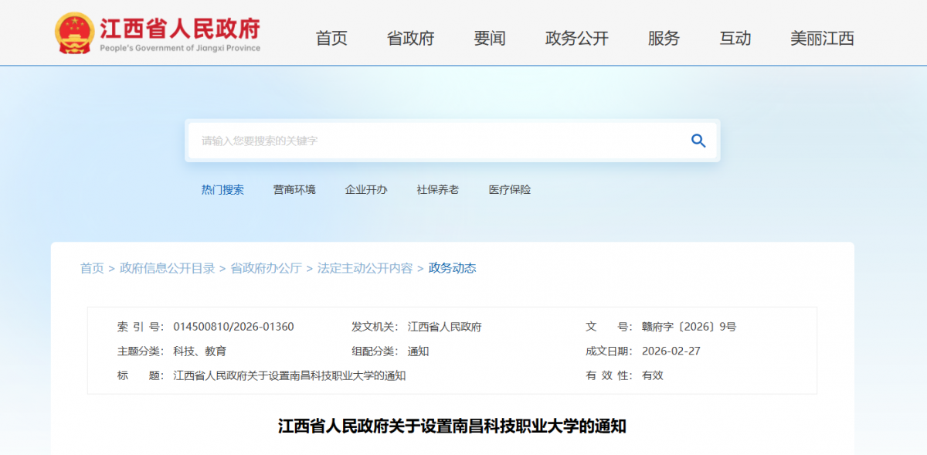Open the 服务 navigation item
Image resolution: width=927 pixels, height=455 pixels.
(664, 39)
